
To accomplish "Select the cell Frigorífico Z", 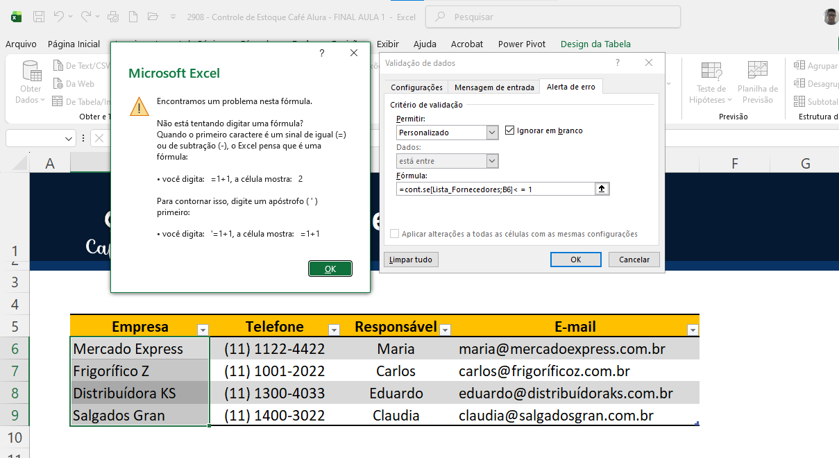I will 139,371.
